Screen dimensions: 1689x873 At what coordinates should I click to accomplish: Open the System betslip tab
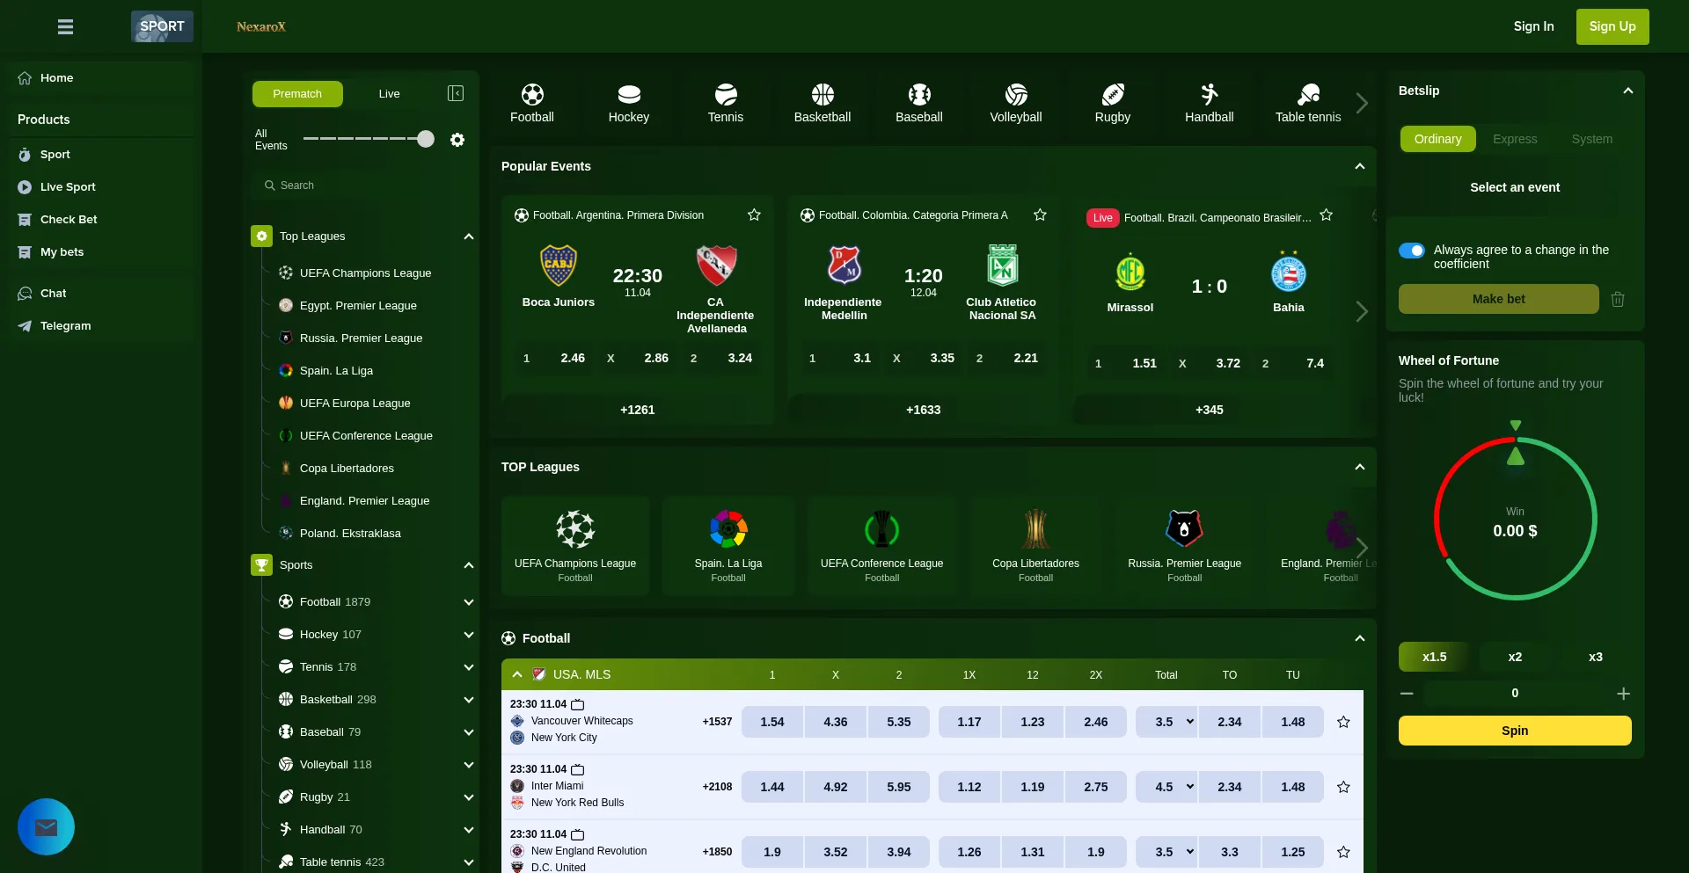click(1592, 139)
